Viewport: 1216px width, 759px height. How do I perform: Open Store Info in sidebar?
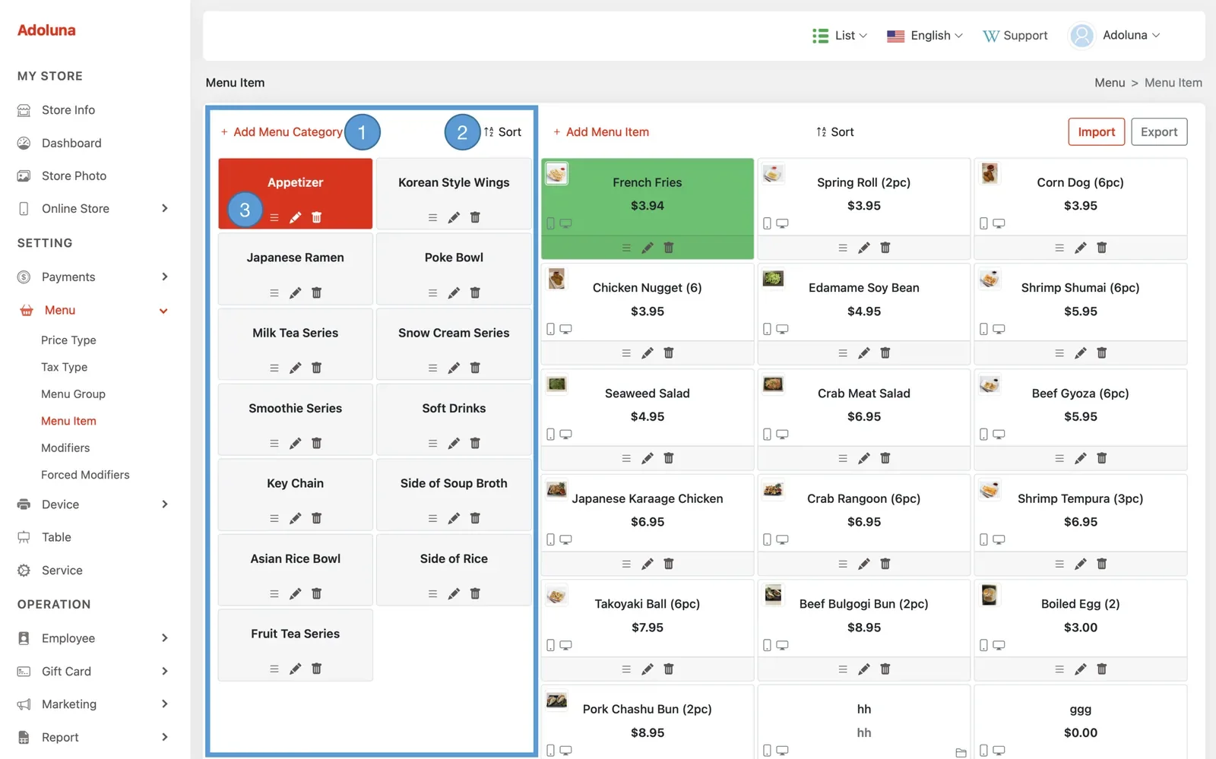point(68,110)
